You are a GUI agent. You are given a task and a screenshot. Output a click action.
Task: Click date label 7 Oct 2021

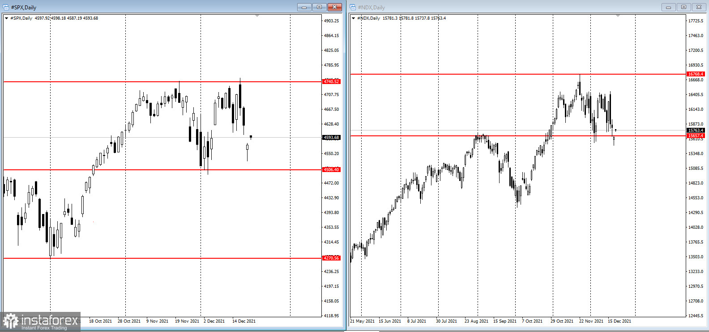pos(532,321)
